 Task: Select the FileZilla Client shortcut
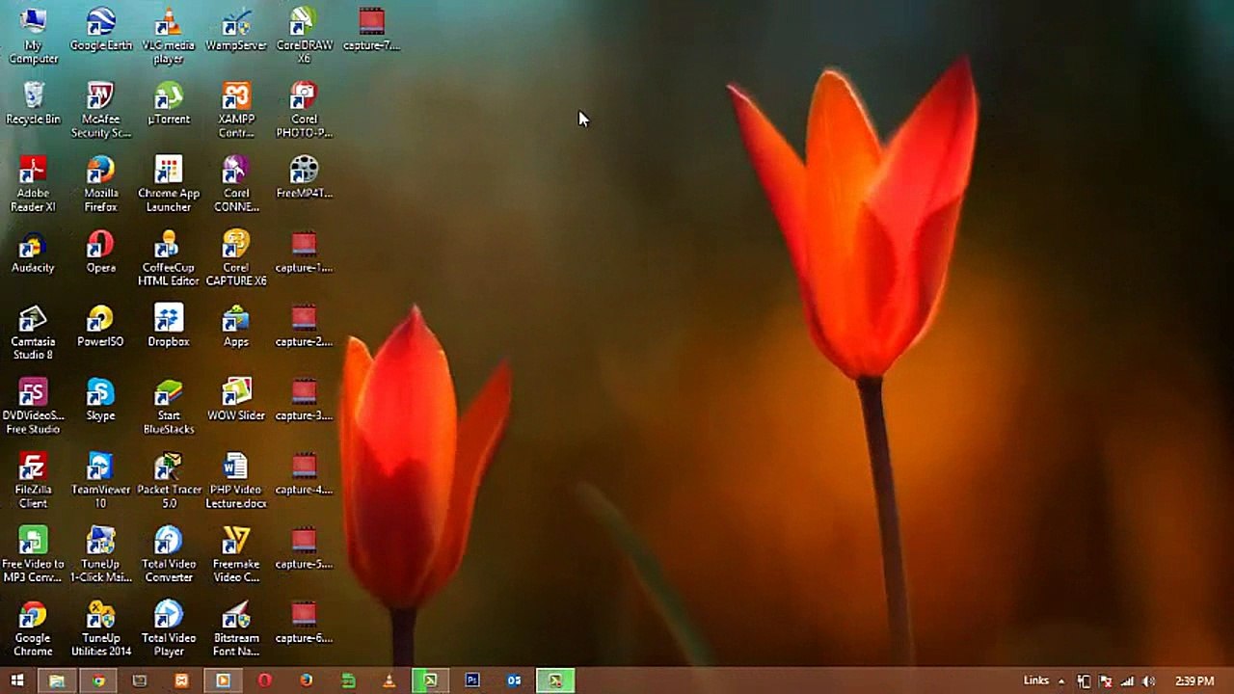coord(33,481)
